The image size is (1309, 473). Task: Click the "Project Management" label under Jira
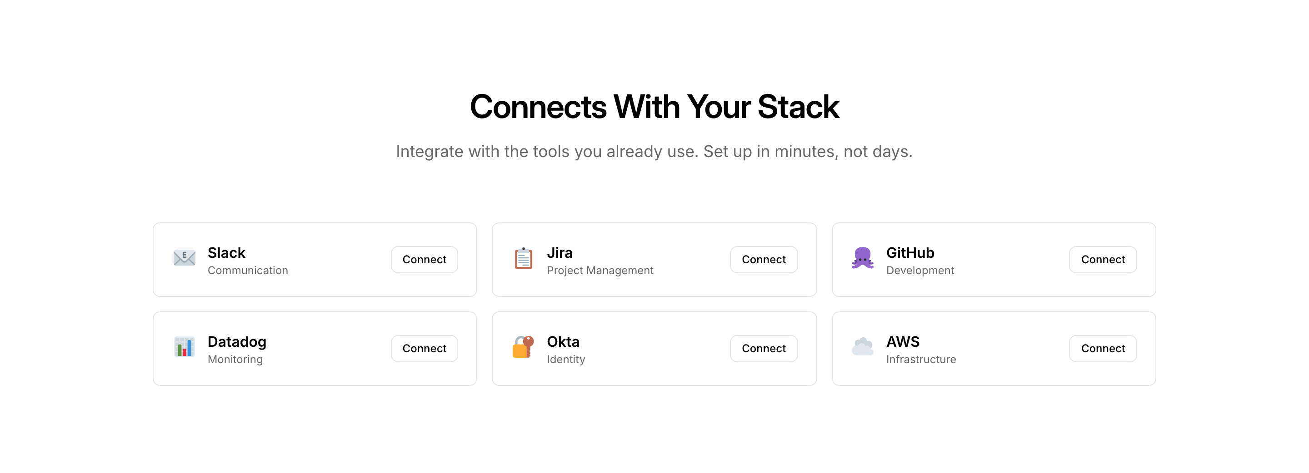[600, 271]
